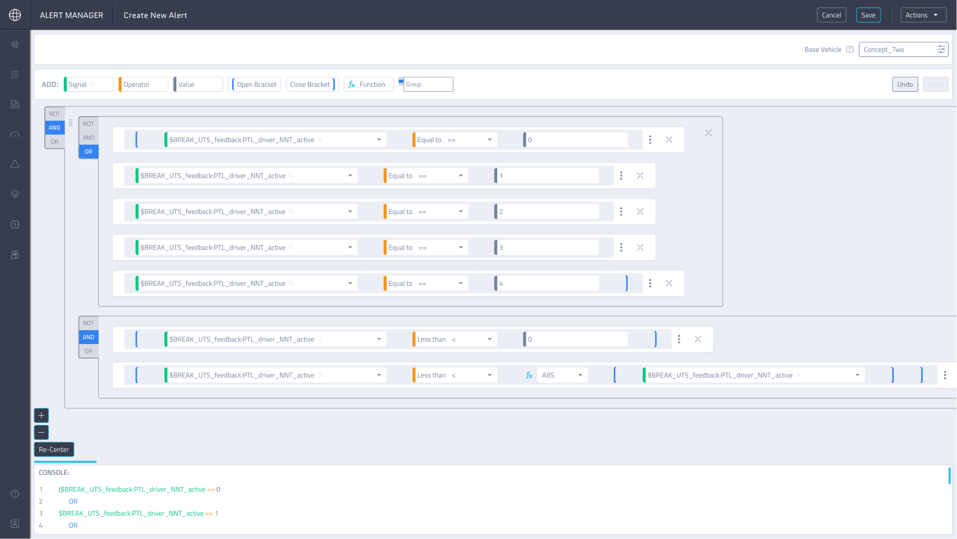Click the zoom out minus icon
957x539 pixels.
(x=41, y=432)
